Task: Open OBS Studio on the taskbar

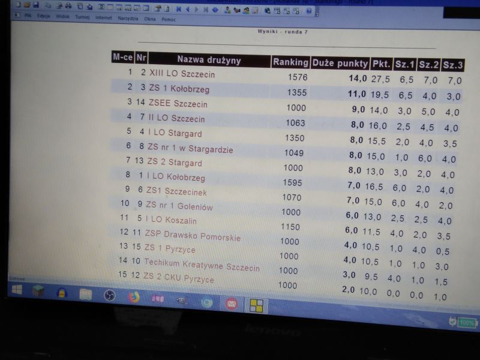Action: [x=109, y=295]
